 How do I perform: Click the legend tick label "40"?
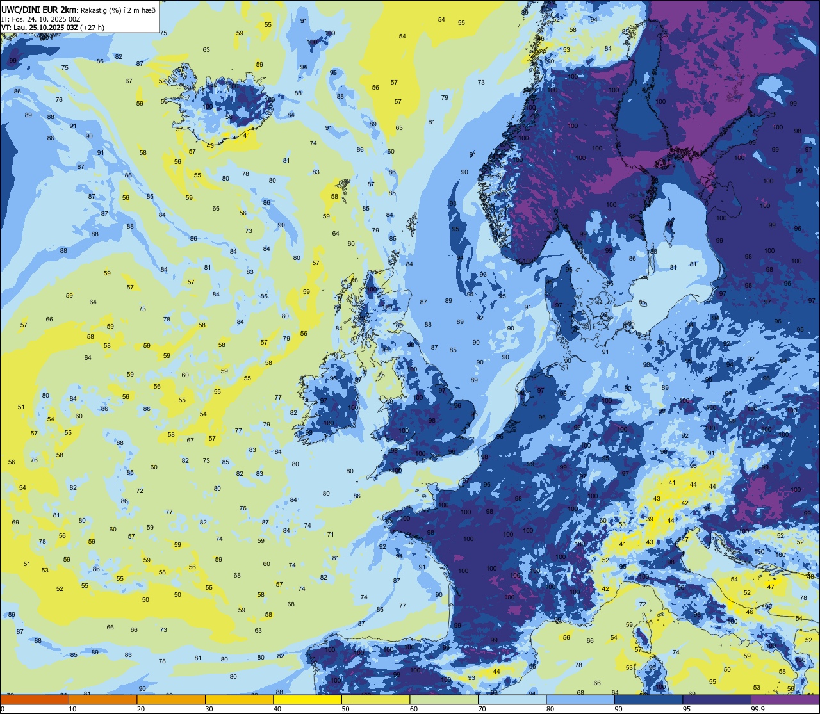click(277, 708)
